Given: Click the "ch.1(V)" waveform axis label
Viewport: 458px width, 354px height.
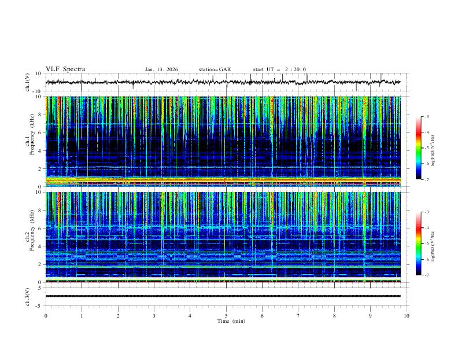Looking at the screenshot, I should click(x=28, y=82).
